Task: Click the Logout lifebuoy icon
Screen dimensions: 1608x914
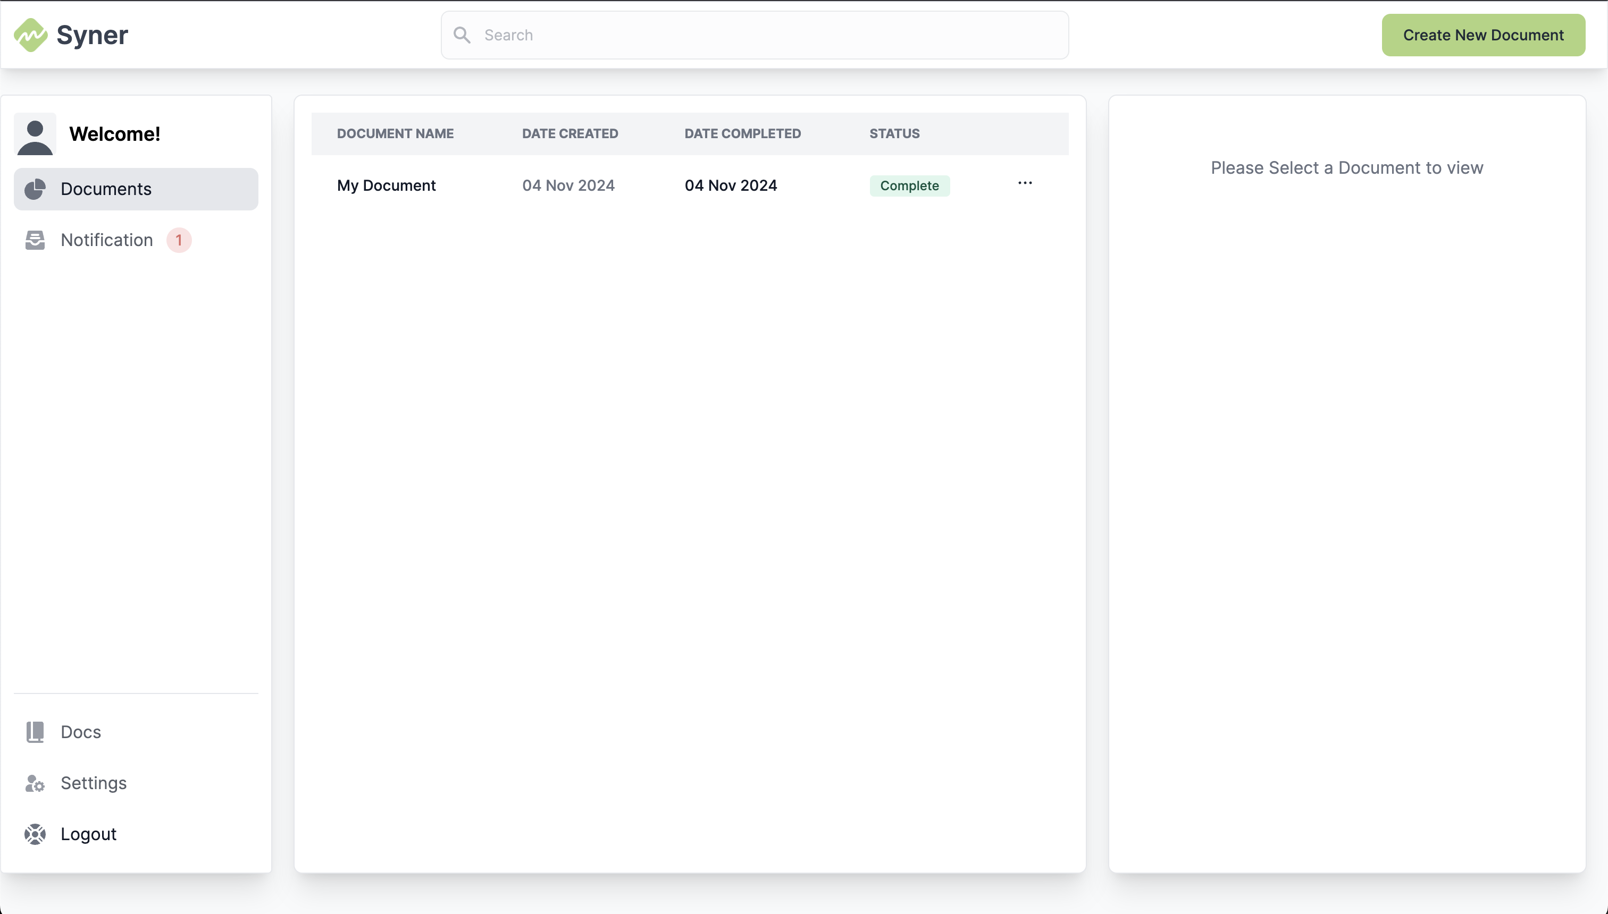Action: 35,834
